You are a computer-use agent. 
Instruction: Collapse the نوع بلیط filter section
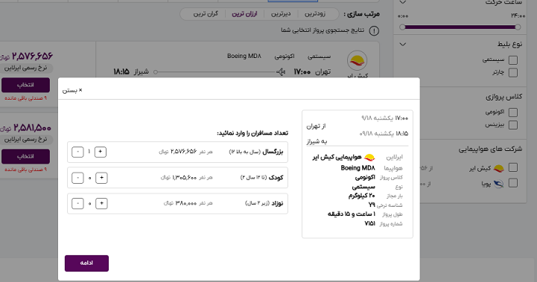coord(403,45)
